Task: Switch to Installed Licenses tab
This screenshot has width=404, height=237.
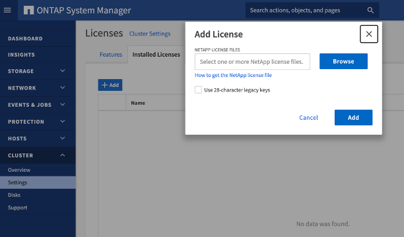Action: [x=156, y=55]
